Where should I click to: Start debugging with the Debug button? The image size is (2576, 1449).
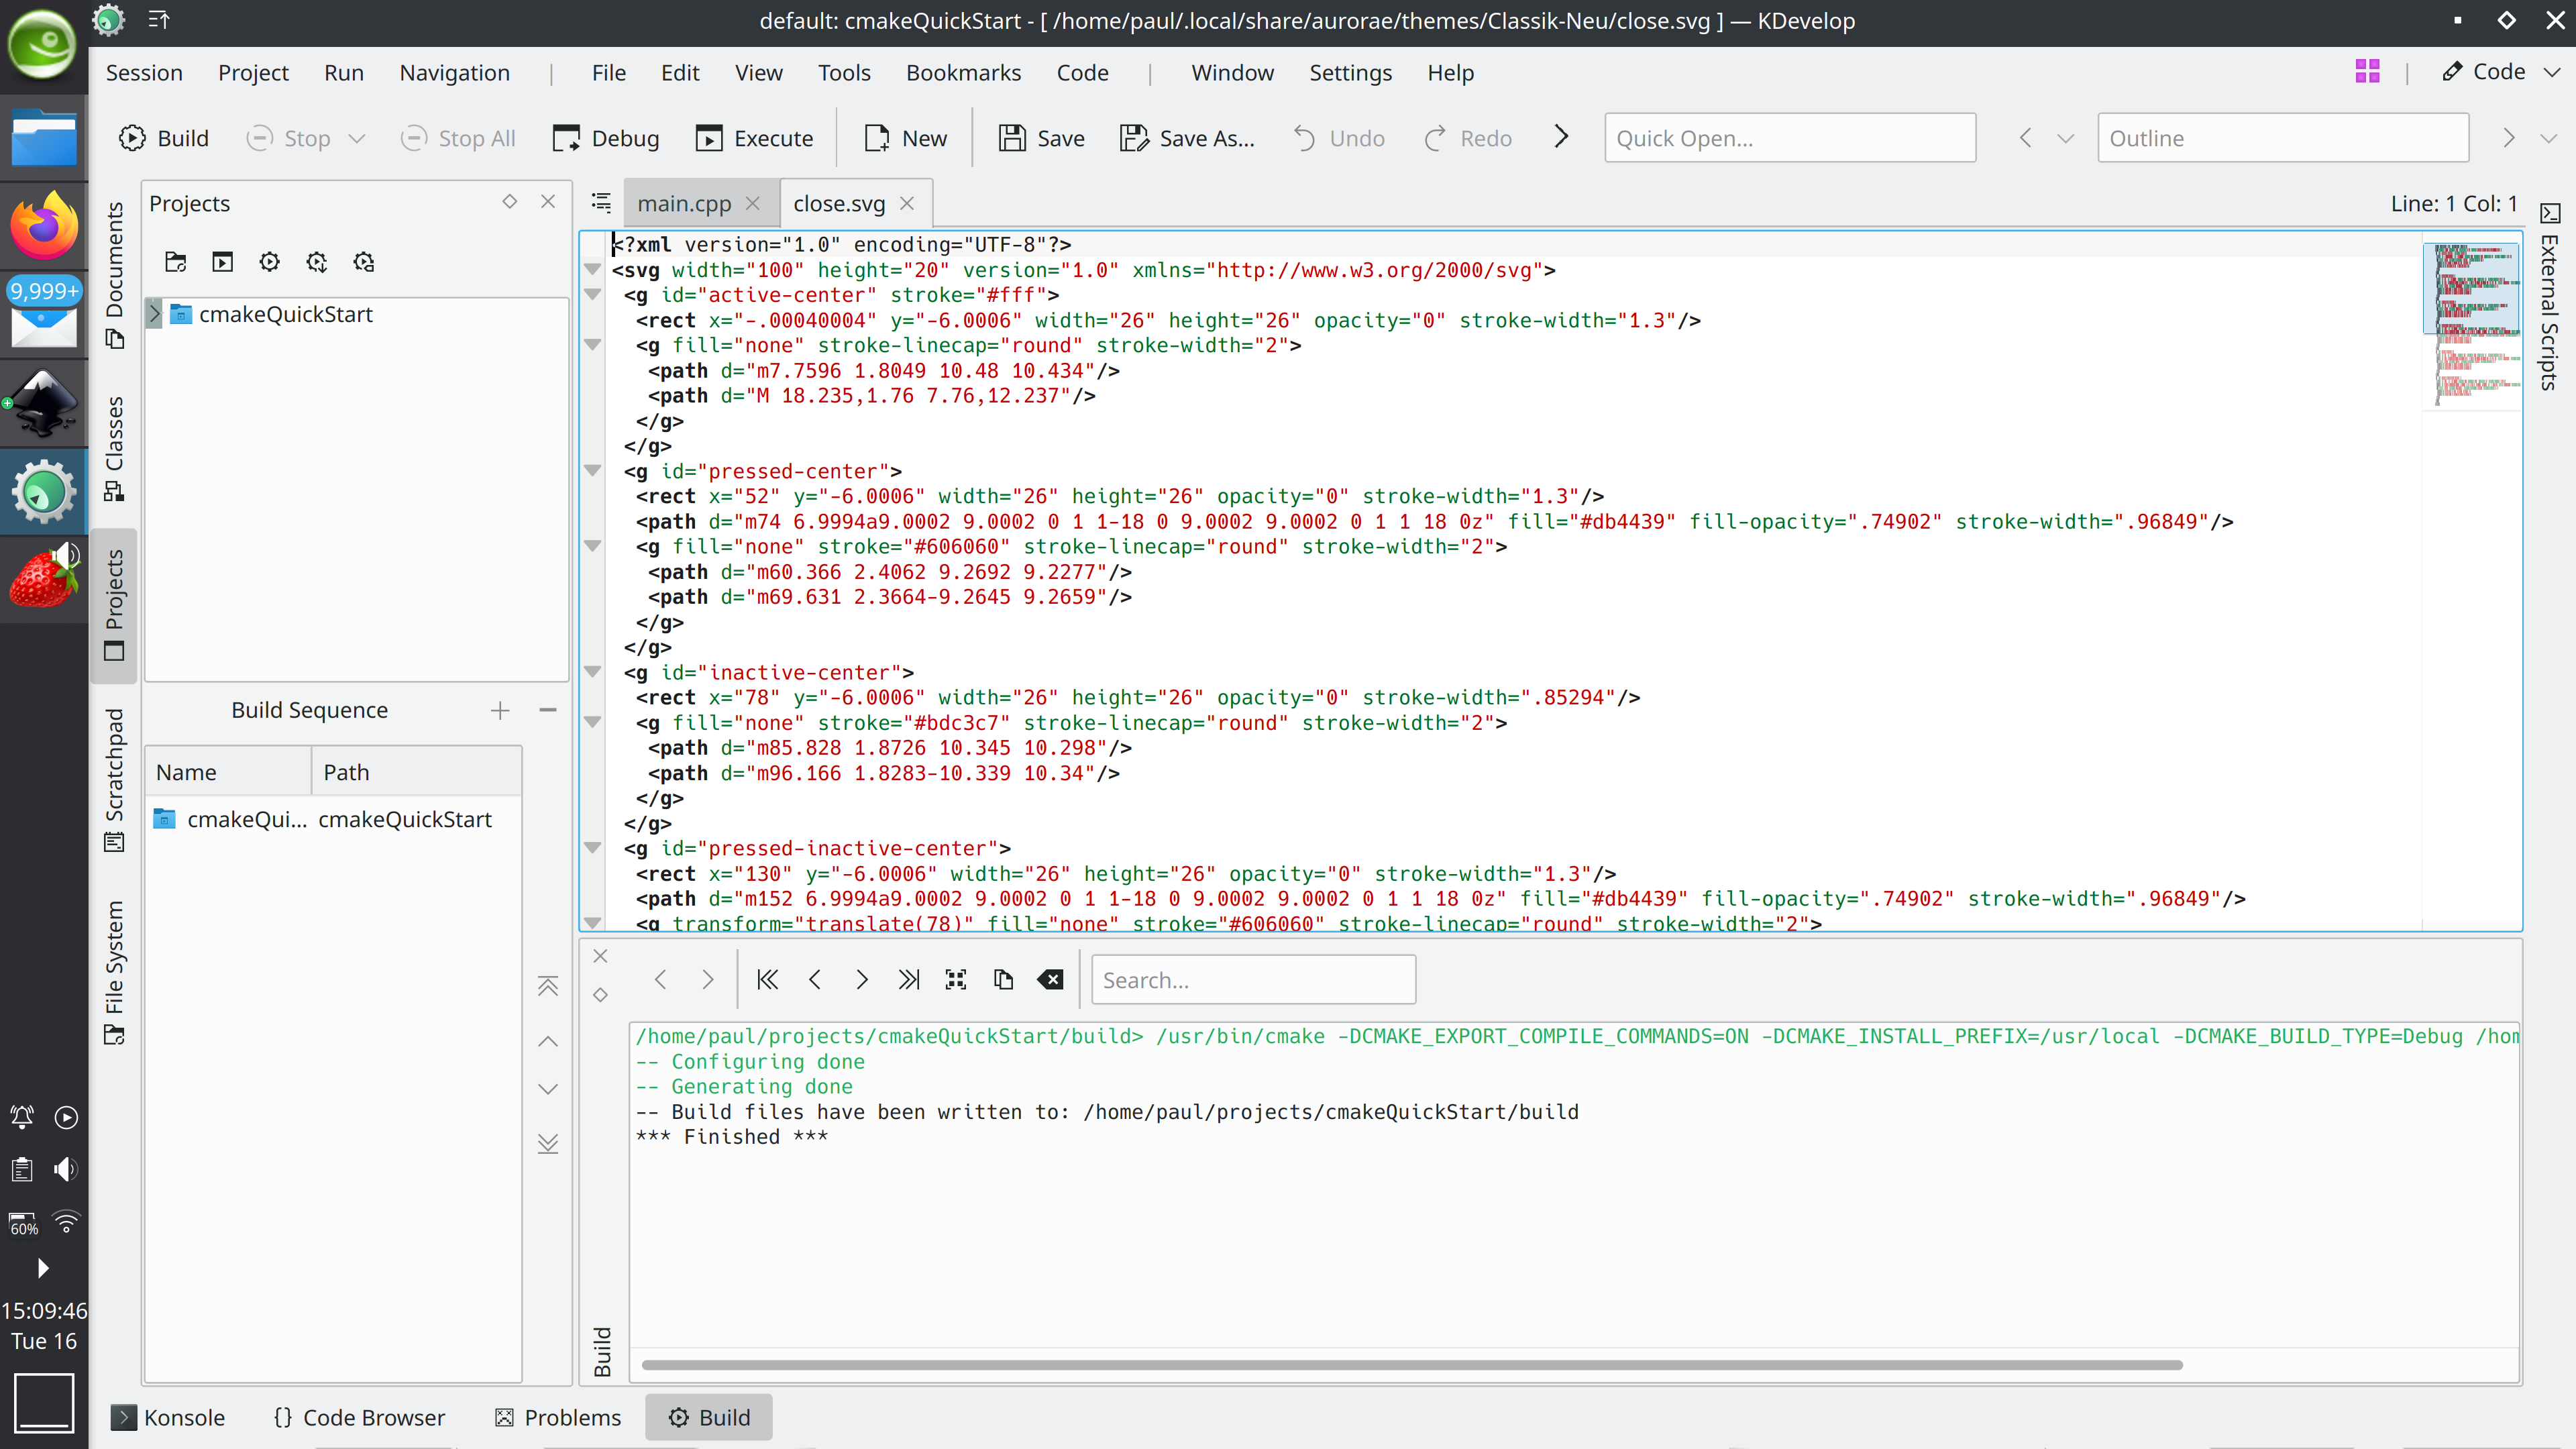[606, 138]
